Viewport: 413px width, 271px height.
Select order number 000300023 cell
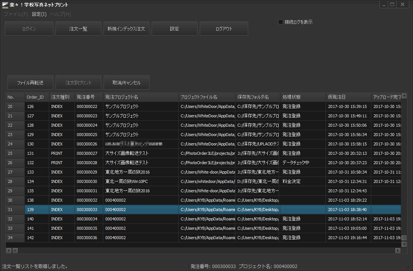point(89,116)
